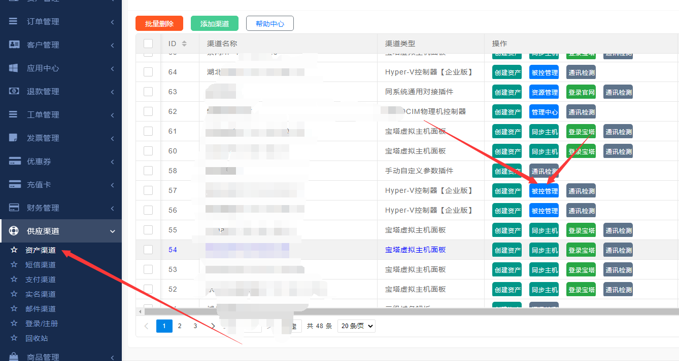Click 登录宝塔 in row 61
This screenshot has width=679, height=361.
[x=581, y=132]
